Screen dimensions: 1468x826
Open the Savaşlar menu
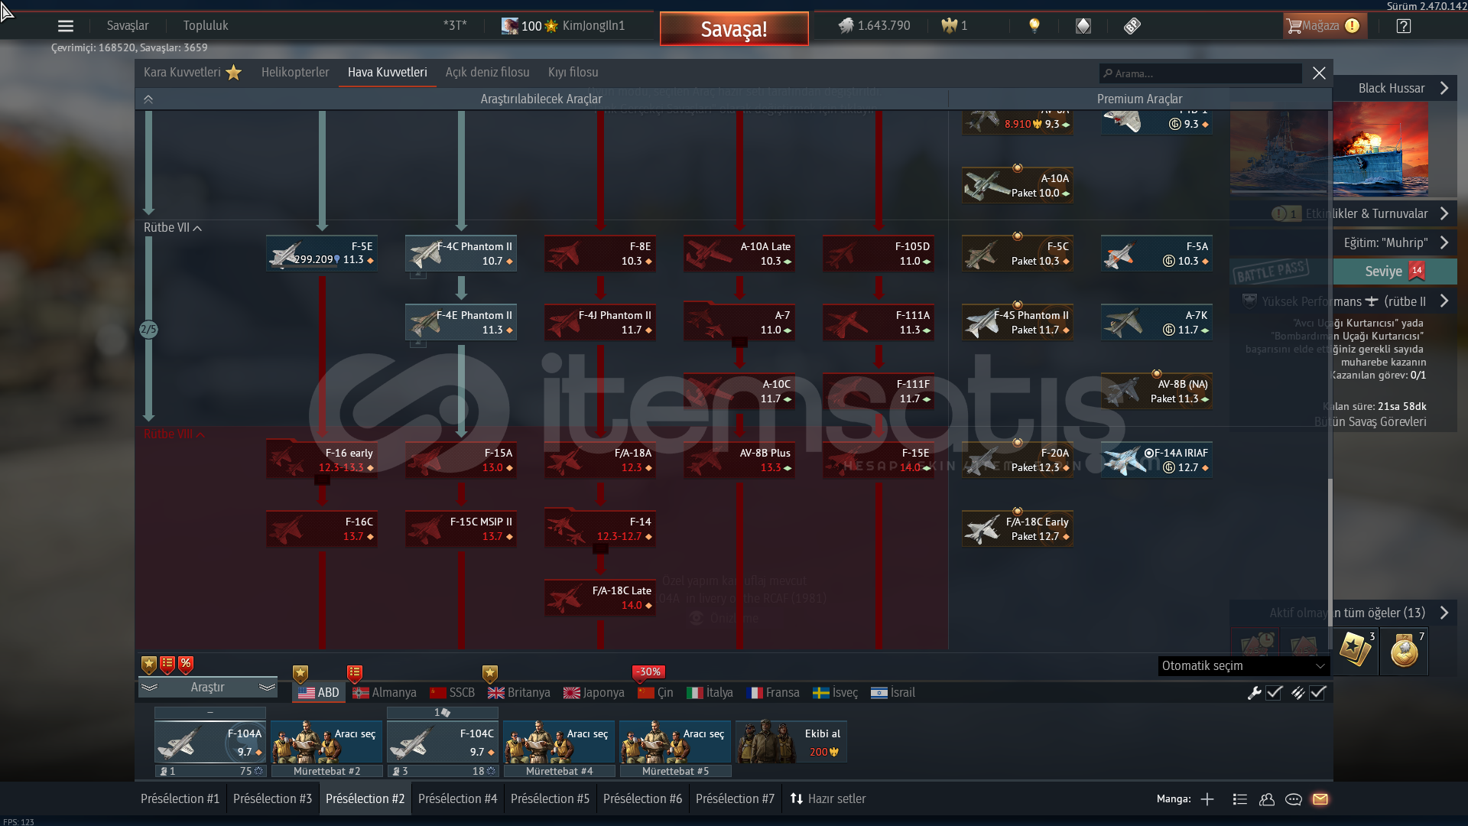(x=128, y=26)
